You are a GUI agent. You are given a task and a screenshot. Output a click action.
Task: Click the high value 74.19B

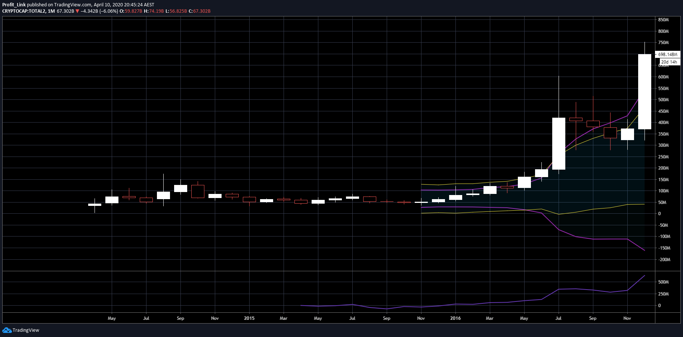[x=157, y=11]
